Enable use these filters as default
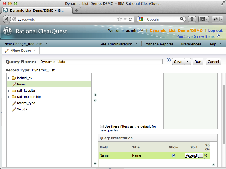 coord(102,126)
